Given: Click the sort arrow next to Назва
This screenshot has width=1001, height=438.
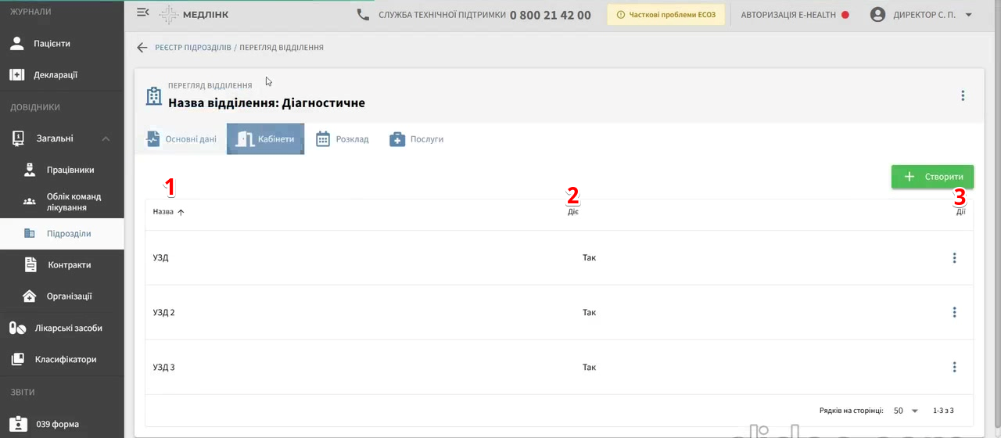Looking at the screenshot, I should (x=181, y=212).
